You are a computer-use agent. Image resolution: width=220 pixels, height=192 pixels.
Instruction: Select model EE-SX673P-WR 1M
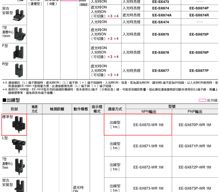click(x=195, y=188)
